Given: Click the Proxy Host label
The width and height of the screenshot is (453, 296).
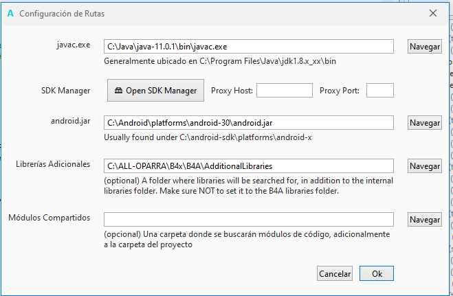Looking at the screenshot, I should pos(232,91).
